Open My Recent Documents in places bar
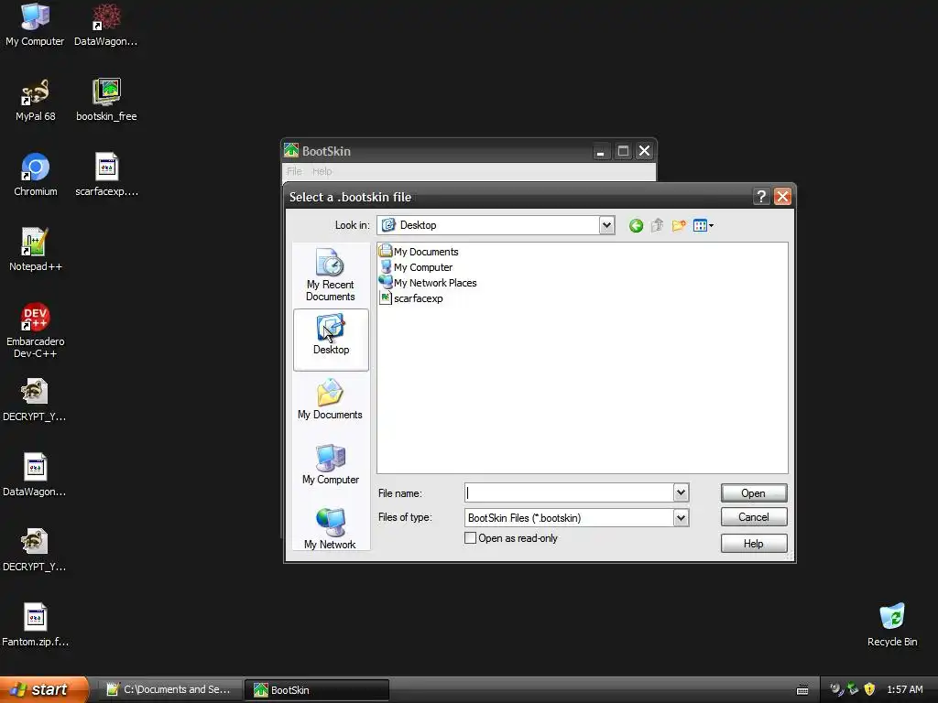This screenshot has width=938, height=703. [x=330, y=275]
